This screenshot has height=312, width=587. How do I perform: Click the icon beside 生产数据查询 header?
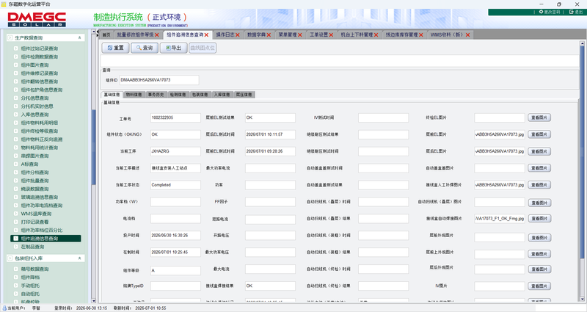click(x=10, y=38)
